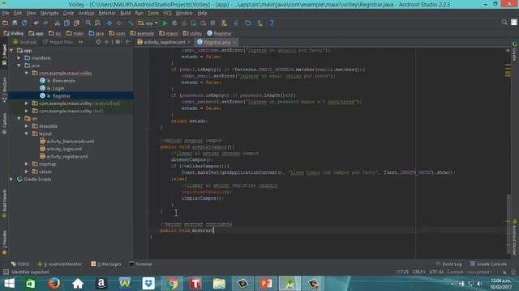Open the Build menu
The image size is (519, 291).
point(125,13)
